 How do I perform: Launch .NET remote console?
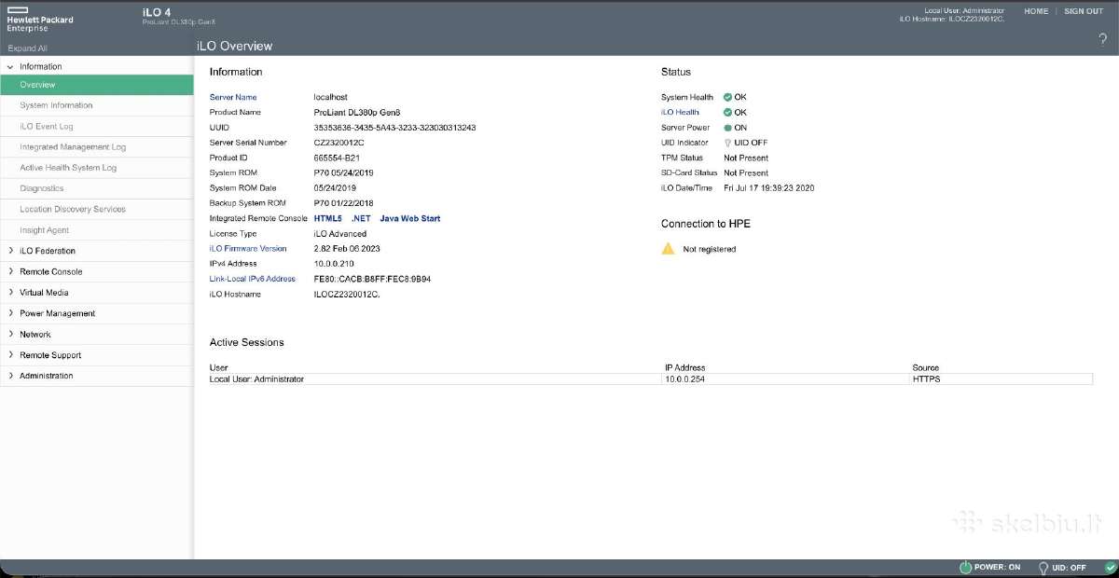pyautogui.click(x=361, y=218)
